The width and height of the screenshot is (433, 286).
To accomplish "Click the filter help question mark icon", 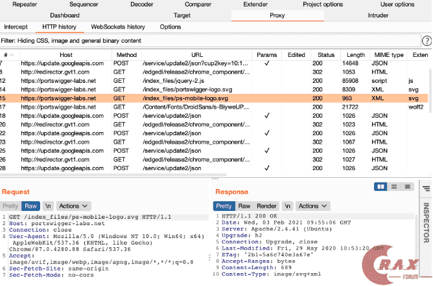I will tap(427, 41).
